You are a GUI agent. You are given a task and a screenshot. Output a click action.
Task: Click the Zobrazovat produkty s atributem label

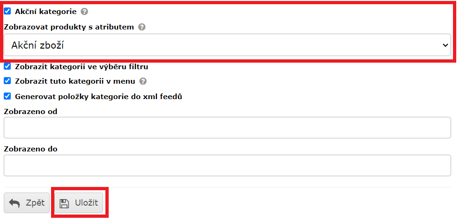[x=69, y=27]
